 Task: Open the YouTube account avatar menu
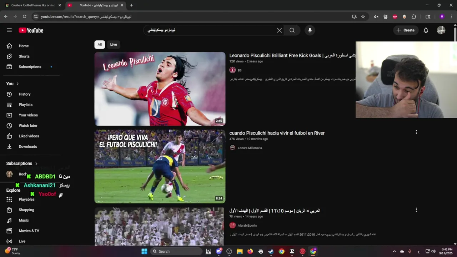click(x=441, y=30)
